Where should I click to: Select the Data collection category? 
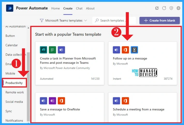16,54
